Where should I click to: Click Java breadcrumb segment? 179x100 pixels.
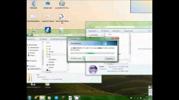(x=51, y=35)
